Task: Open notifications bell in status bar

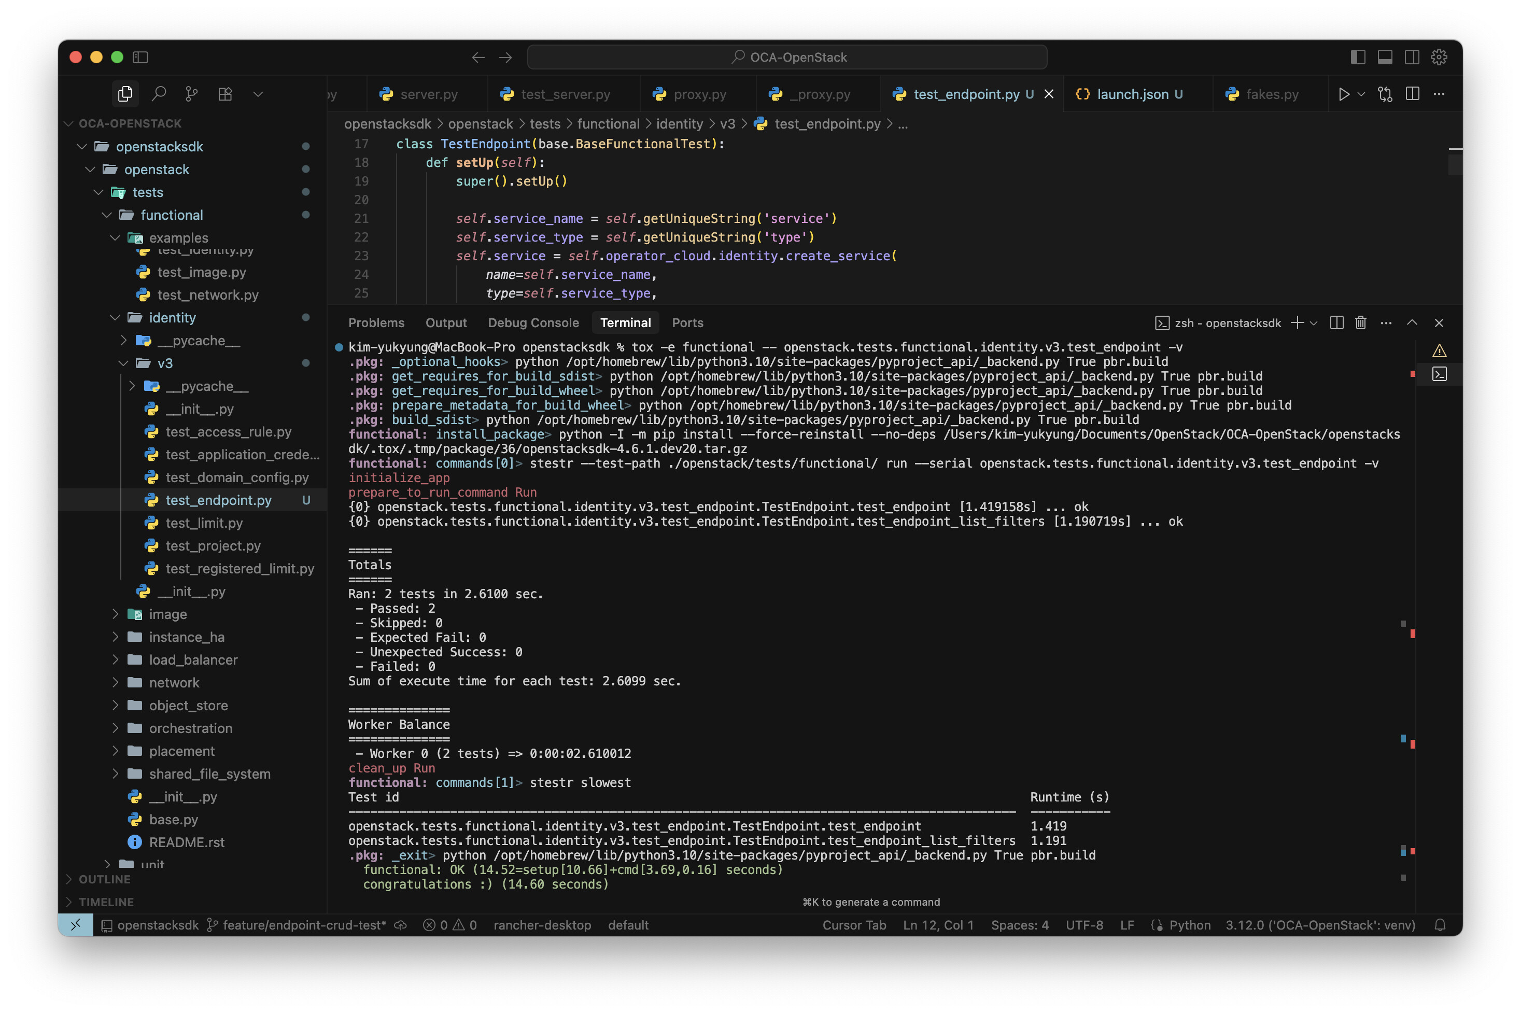Action: 1440,924
